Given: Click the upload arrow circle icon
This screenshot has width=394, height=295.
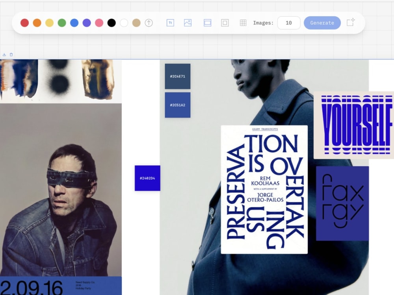Looking at the screenshot, I should click(149, 23).
